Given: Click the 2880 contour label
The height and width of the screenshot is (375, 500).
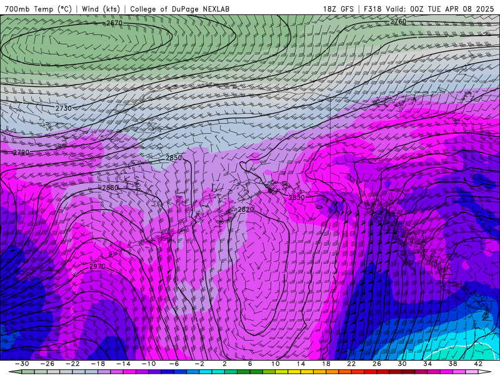Looking at the screenshot, I should (110, 187).
